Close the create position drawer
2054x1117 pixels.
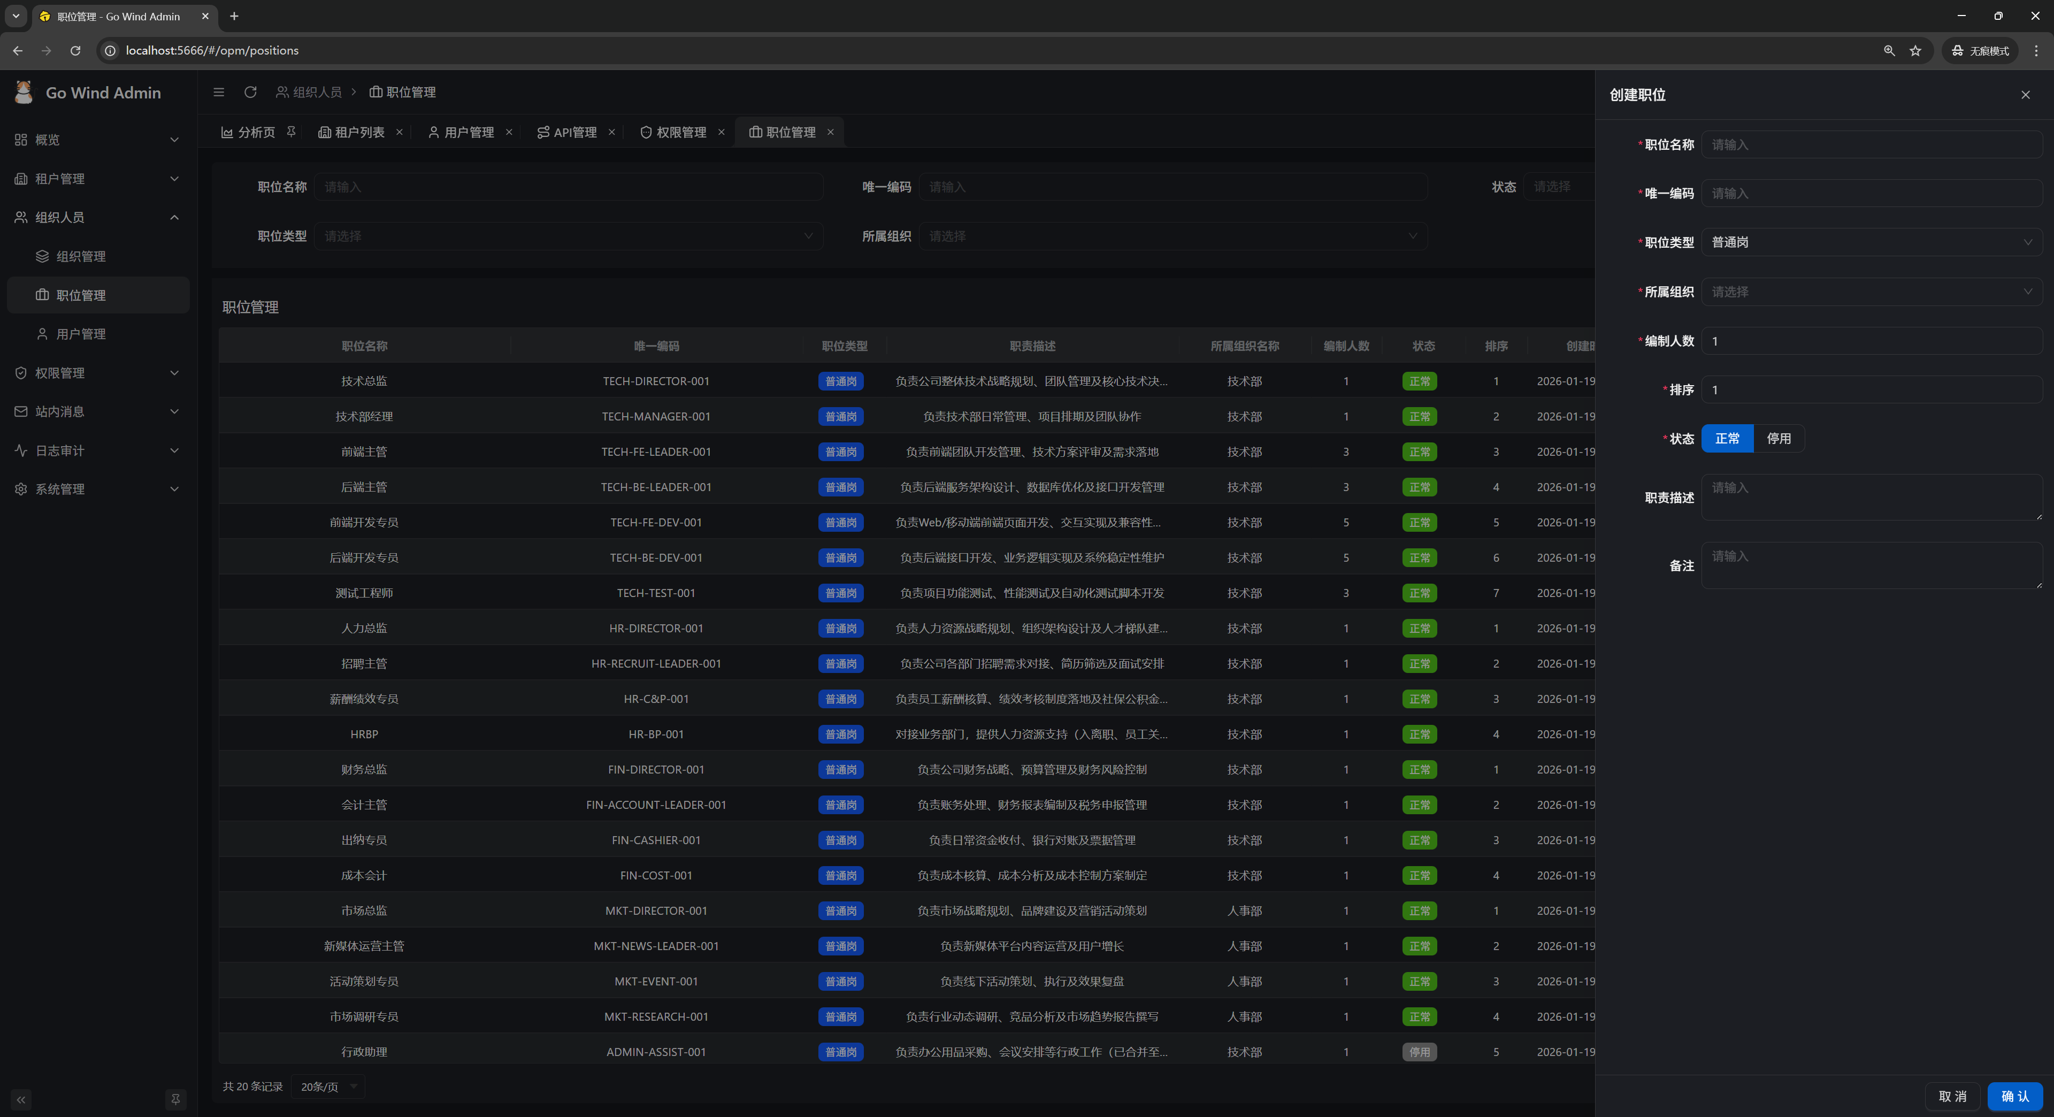coord(2025,95)
